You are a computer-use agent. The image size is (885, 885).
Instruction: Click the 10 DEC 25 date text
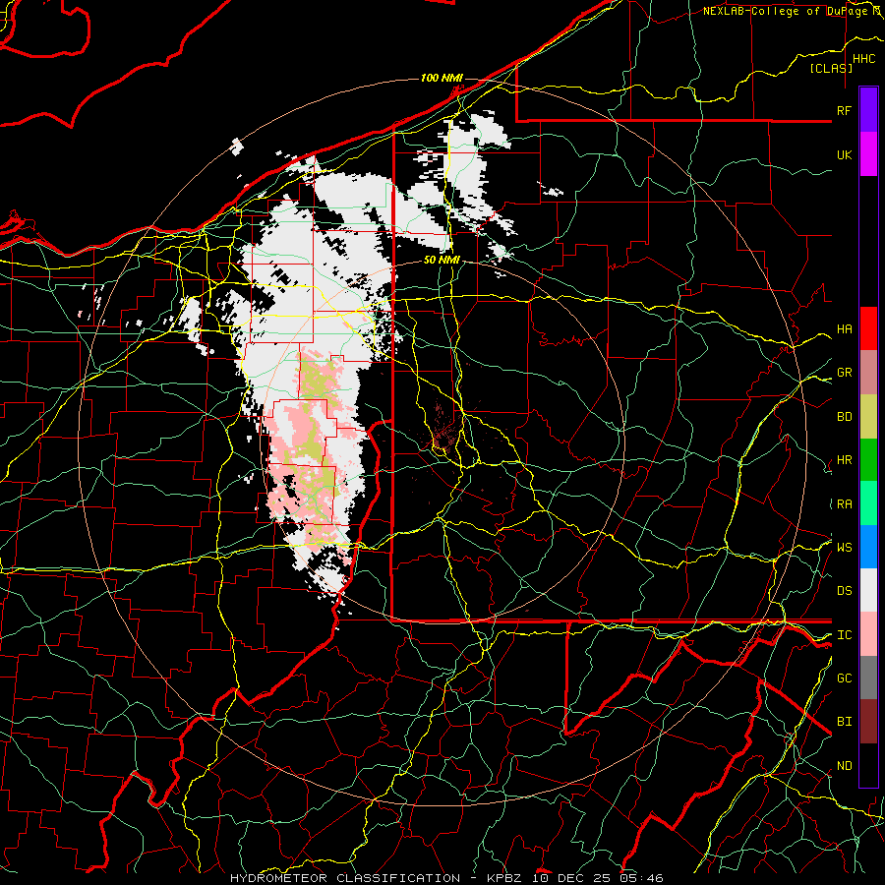point(571,878)
